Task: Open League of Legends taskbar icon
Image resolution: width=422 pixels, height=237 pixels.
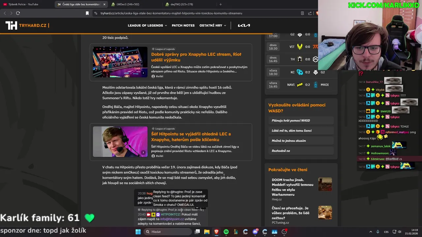Action: click(x=236, y=232)
